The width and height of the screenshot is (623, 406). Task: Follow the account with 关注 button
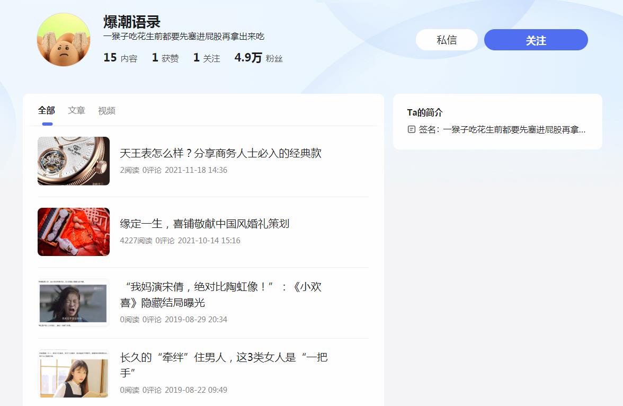click(536, 40)
